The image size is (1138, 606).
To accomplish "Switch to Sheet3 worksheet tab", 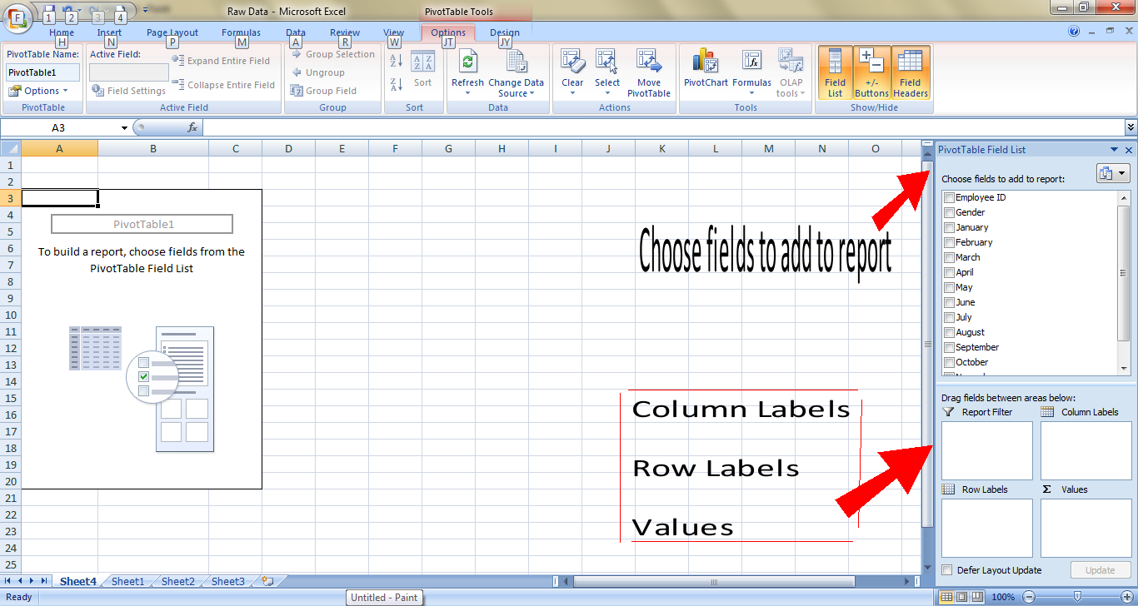I will click(x=228, y=582).
